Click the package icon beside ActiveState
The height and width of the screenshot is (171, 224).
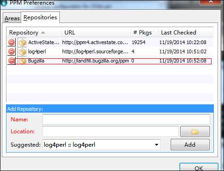coord(22,42)
